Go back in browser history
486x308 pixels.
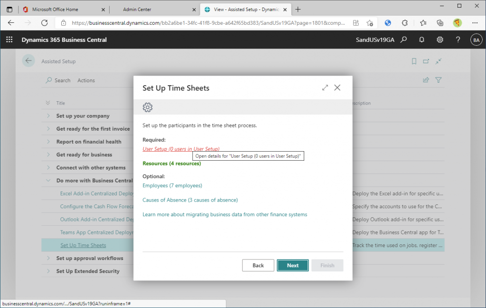11,23
